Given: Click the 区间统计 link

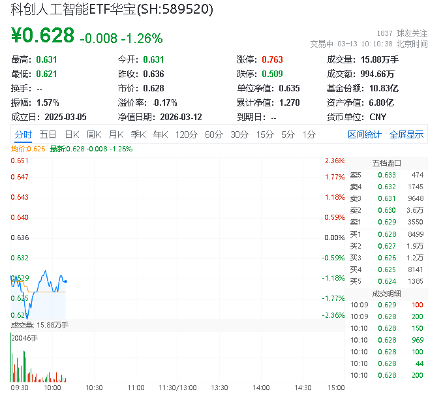Looking at the screenshot, I should 365,134.
